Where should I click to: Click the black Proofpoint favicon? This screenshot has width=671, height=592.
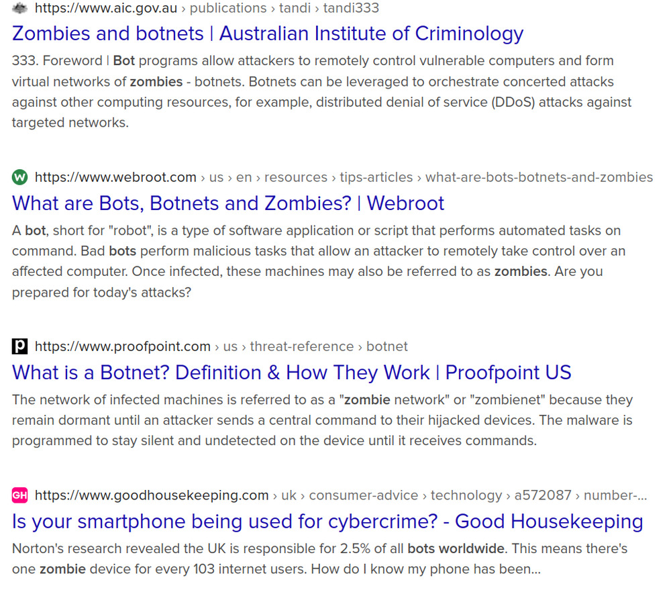tap(20, 346)
